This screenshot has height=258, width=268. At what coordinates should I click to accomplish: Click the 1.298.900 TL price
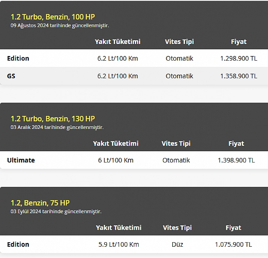[x=239, y=58]
